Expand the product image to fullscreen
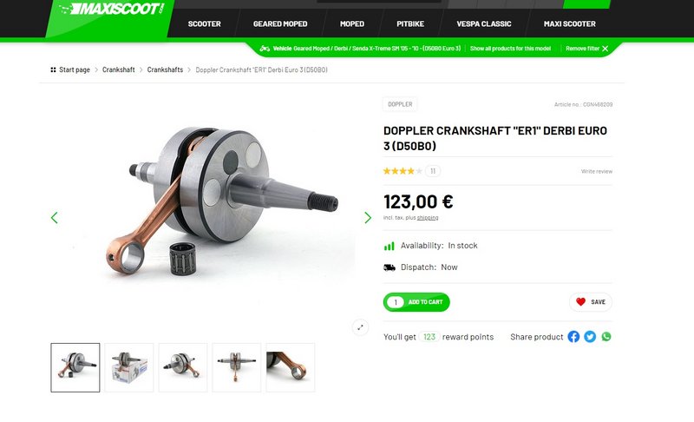 click(x=360, y=327)
